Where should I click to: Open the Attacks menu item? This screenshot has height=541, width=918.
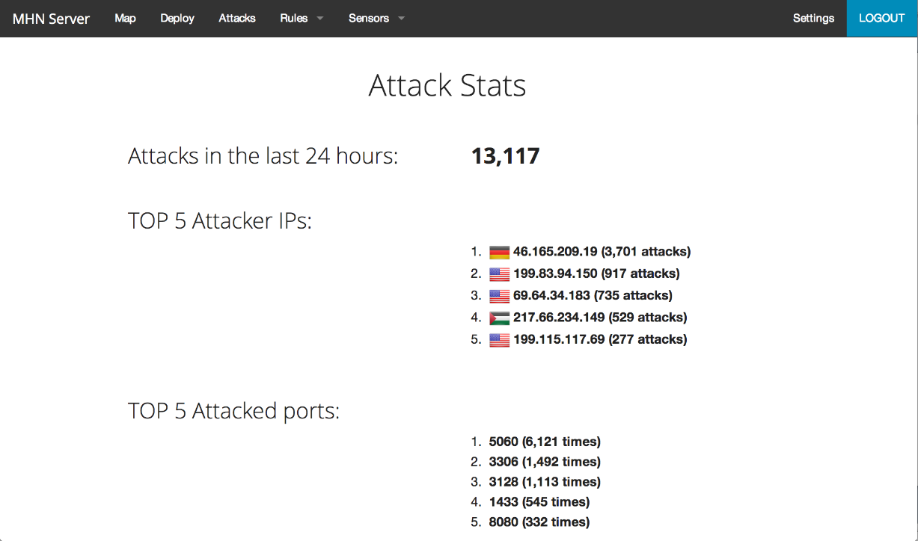tap(237, 19)
